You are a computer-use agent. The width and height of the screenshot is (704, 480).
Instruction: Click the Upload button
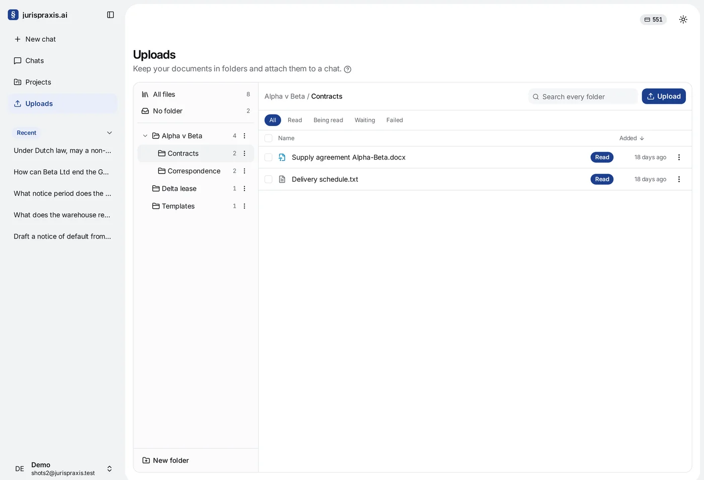pyautogui.click(x=664, y=96)
